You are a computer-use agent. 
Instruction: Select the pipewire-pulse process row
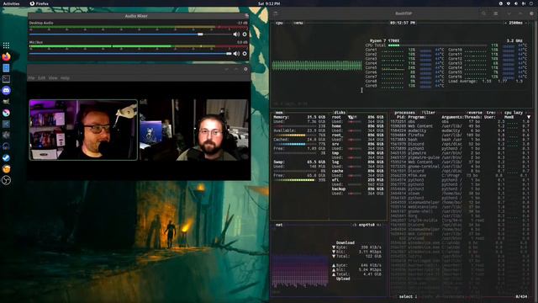tap(460, 157)
